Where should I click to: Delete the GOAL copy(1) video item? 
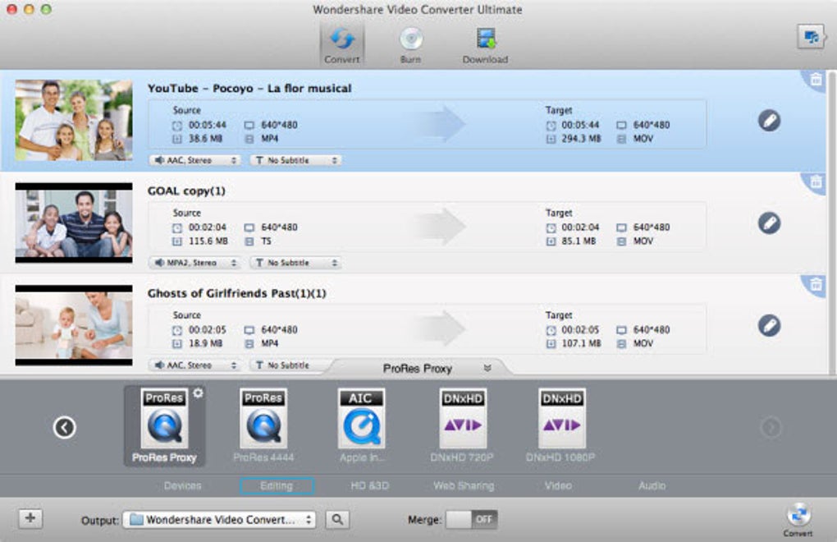coord(816,182)
